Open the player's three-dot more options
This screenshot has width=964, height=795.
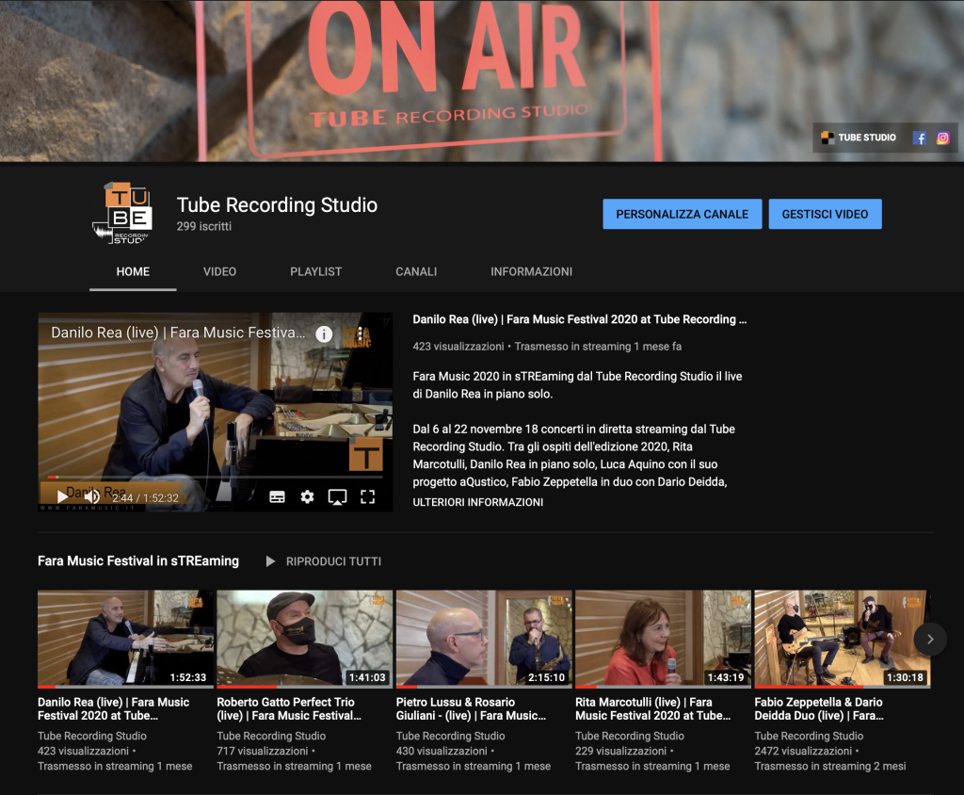pos(361,334)
